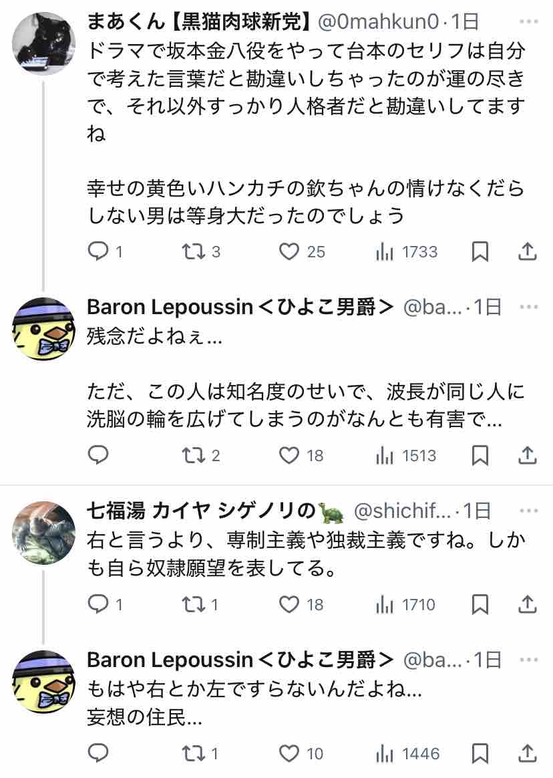Open more options on 七福湯's tweet
Screen dimensions: 553x778
coord(528,511)
